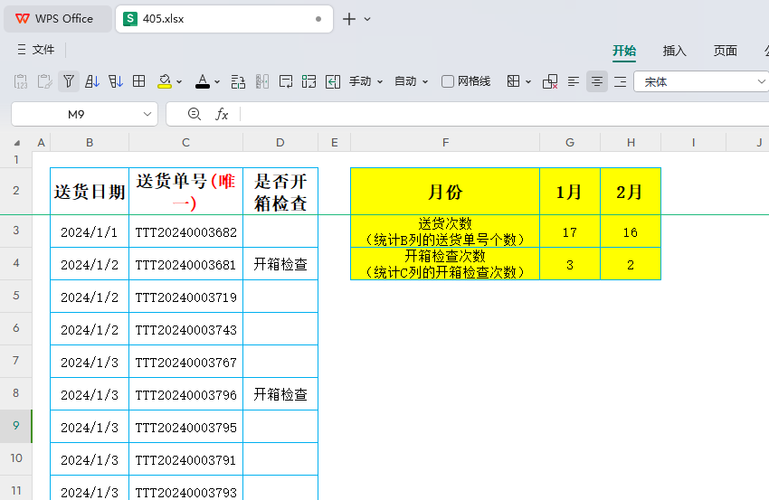Screen dimensions: 769x500
Task: Click the wrap text box icon
Action: pyautogui.click(x=286, y=81)
